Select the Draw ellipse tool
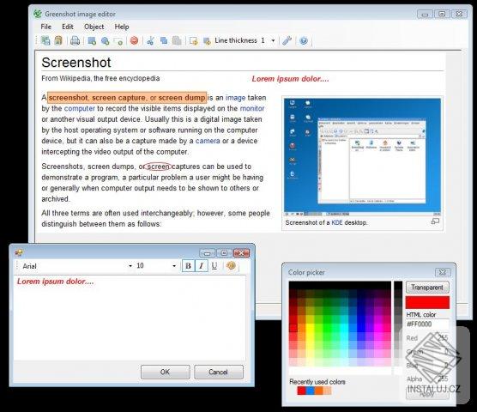The width and height of the screenshot is (477, 412). coord(106,40)
